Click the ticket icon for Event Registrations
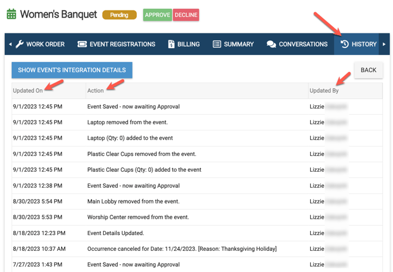This screenshot has height=272, width=393. click(x=82, y=44)
